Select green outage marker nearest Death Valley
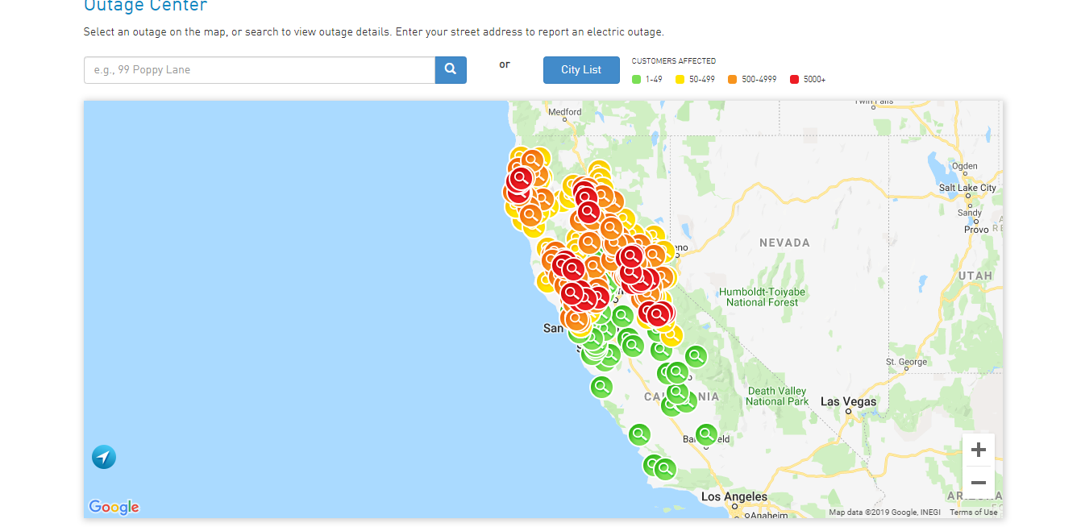This screenshot has height=527, width=1081. tap(696, 355)
